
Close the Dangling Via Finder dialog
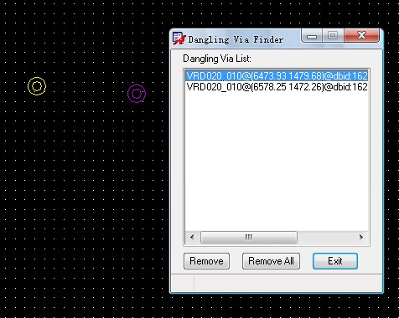click(x=361, y=36)
